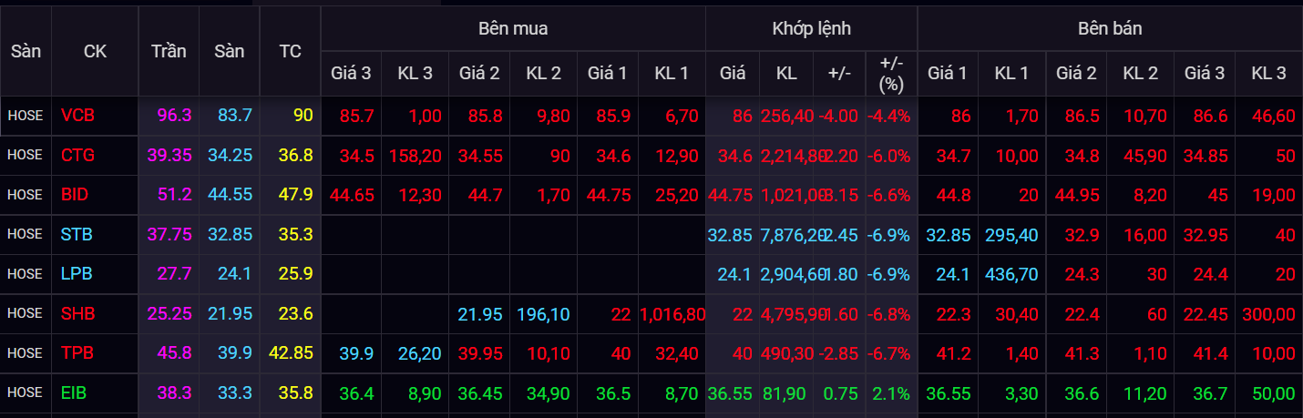Click EIB matched price 36.55
The width and height of the screenshot is (1303, 418).
tap(731, 393)
